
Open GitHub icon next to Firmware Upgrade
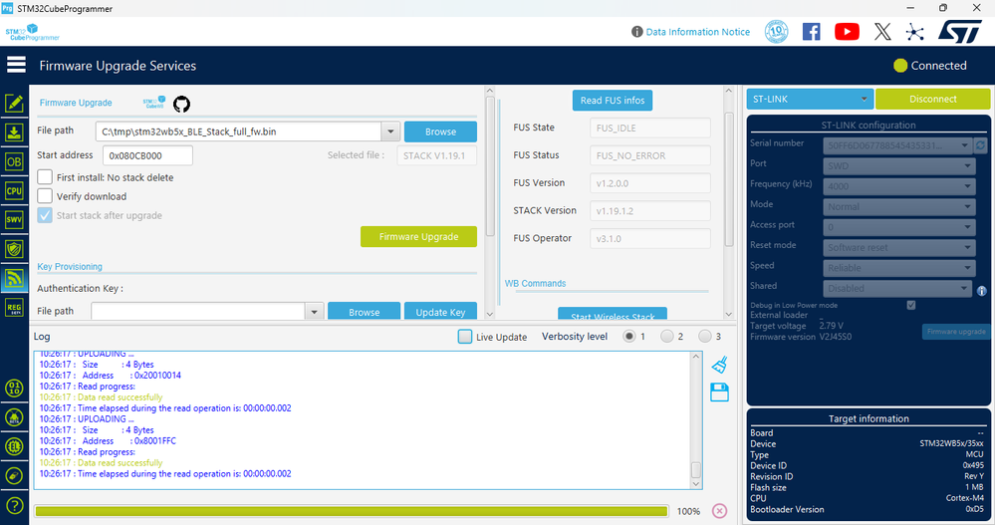(181, 104)
